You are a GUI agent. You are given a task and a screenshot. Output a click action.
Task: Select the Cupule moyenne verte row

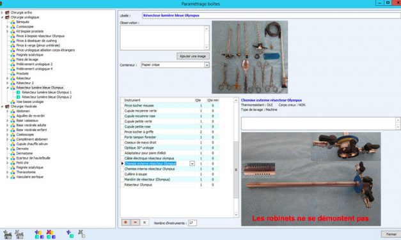pos(171,111)
